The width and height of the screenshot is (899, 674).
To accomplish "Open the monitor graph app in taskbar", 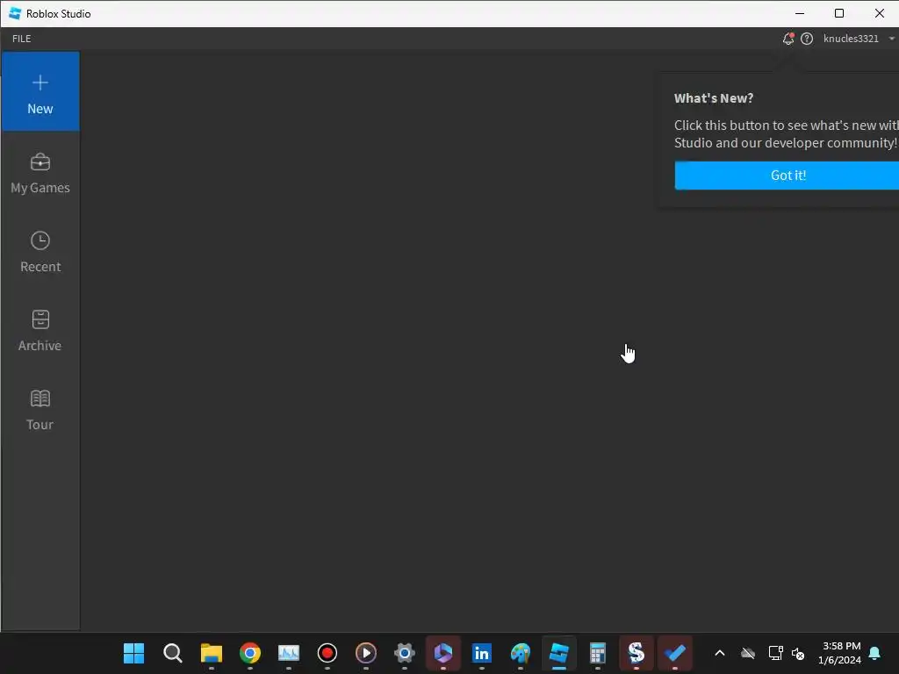I will tap(288, 653).
